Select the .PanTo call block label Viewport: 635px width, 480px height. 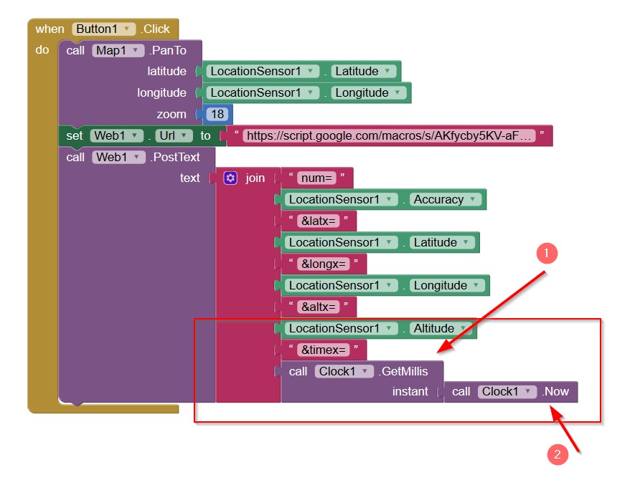[x=167, y=51]
